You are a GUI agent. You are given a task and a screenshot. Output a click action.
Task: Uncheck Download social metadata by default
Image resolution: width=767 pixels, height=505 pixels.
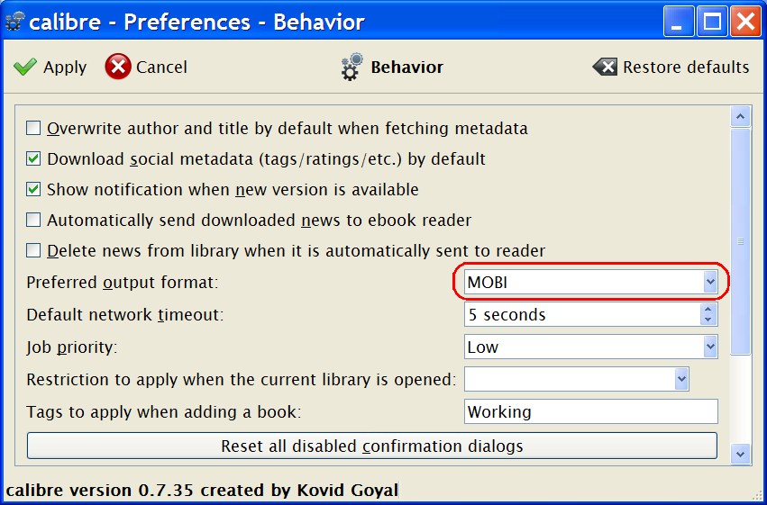[33, 159]
